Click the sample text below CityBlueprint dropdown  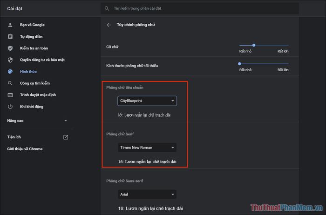point(144,115)
